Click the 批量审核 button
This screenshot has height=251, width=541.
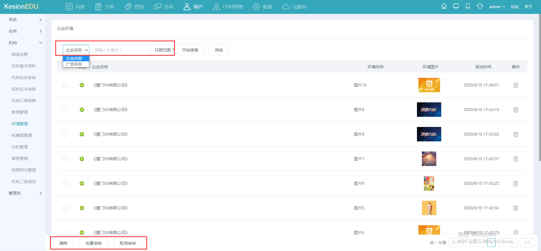pos(94,243)
